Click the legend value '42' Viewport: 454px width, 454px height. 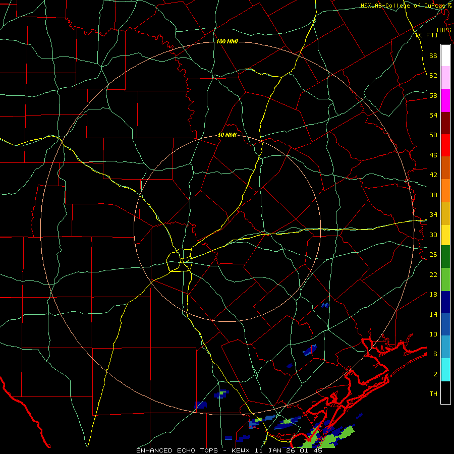[x=433, y=175]
